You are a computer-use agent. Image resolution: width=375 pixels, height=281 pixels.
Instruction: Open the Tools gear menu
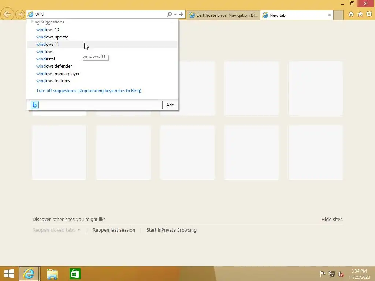[369, 14]
